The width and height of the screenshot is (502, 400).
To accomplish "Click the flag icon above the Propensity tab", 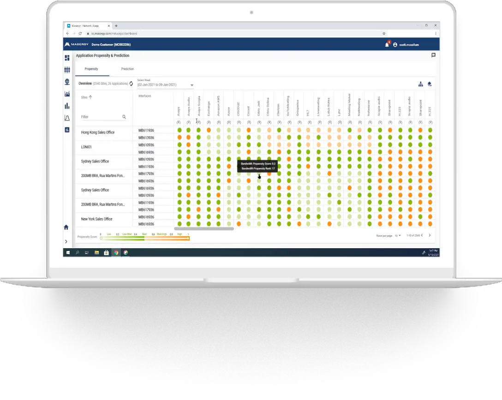I will tap(433, 55).
